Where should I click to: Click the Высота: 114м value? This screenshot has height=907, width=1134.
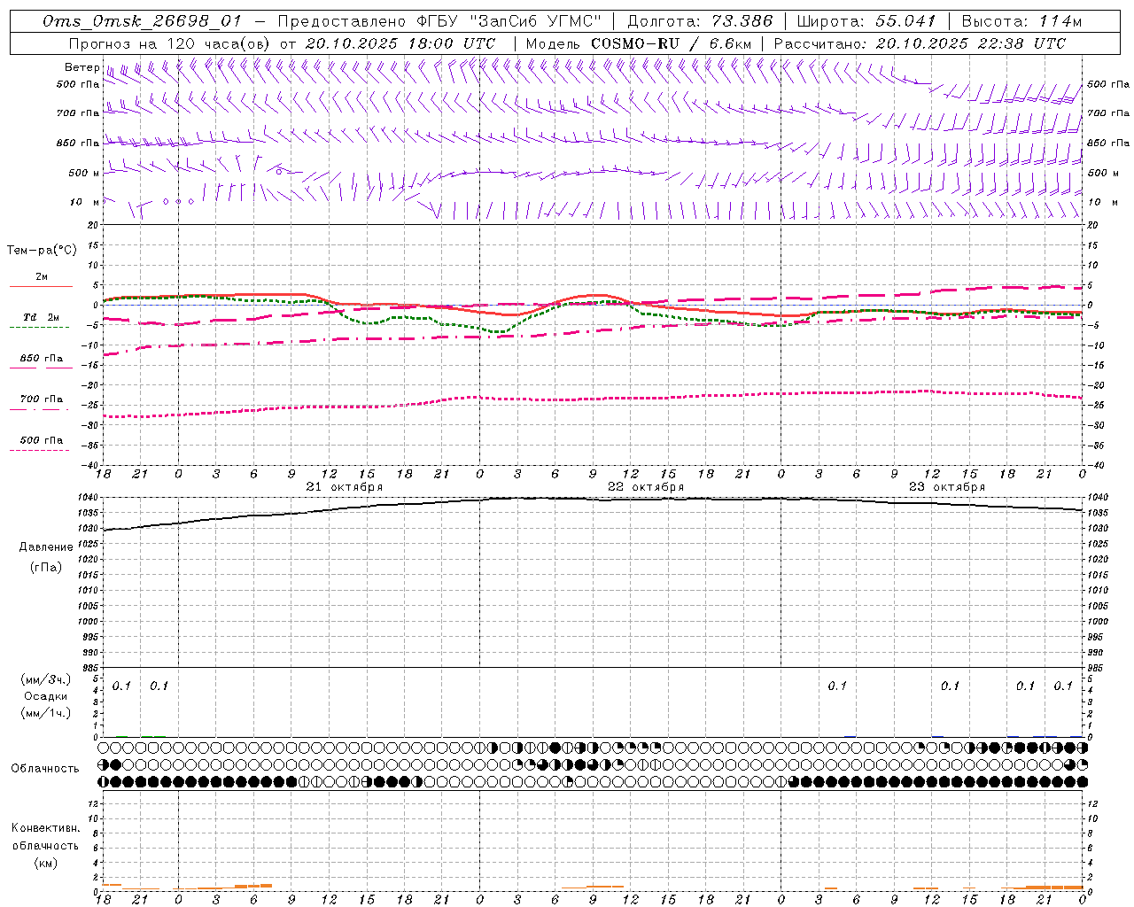pyautogui.click(x=1021, y=21)
